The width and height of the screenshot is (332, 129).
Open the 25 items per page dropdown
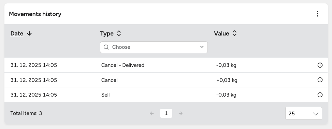pyautogui.click(x=303, y=113)
